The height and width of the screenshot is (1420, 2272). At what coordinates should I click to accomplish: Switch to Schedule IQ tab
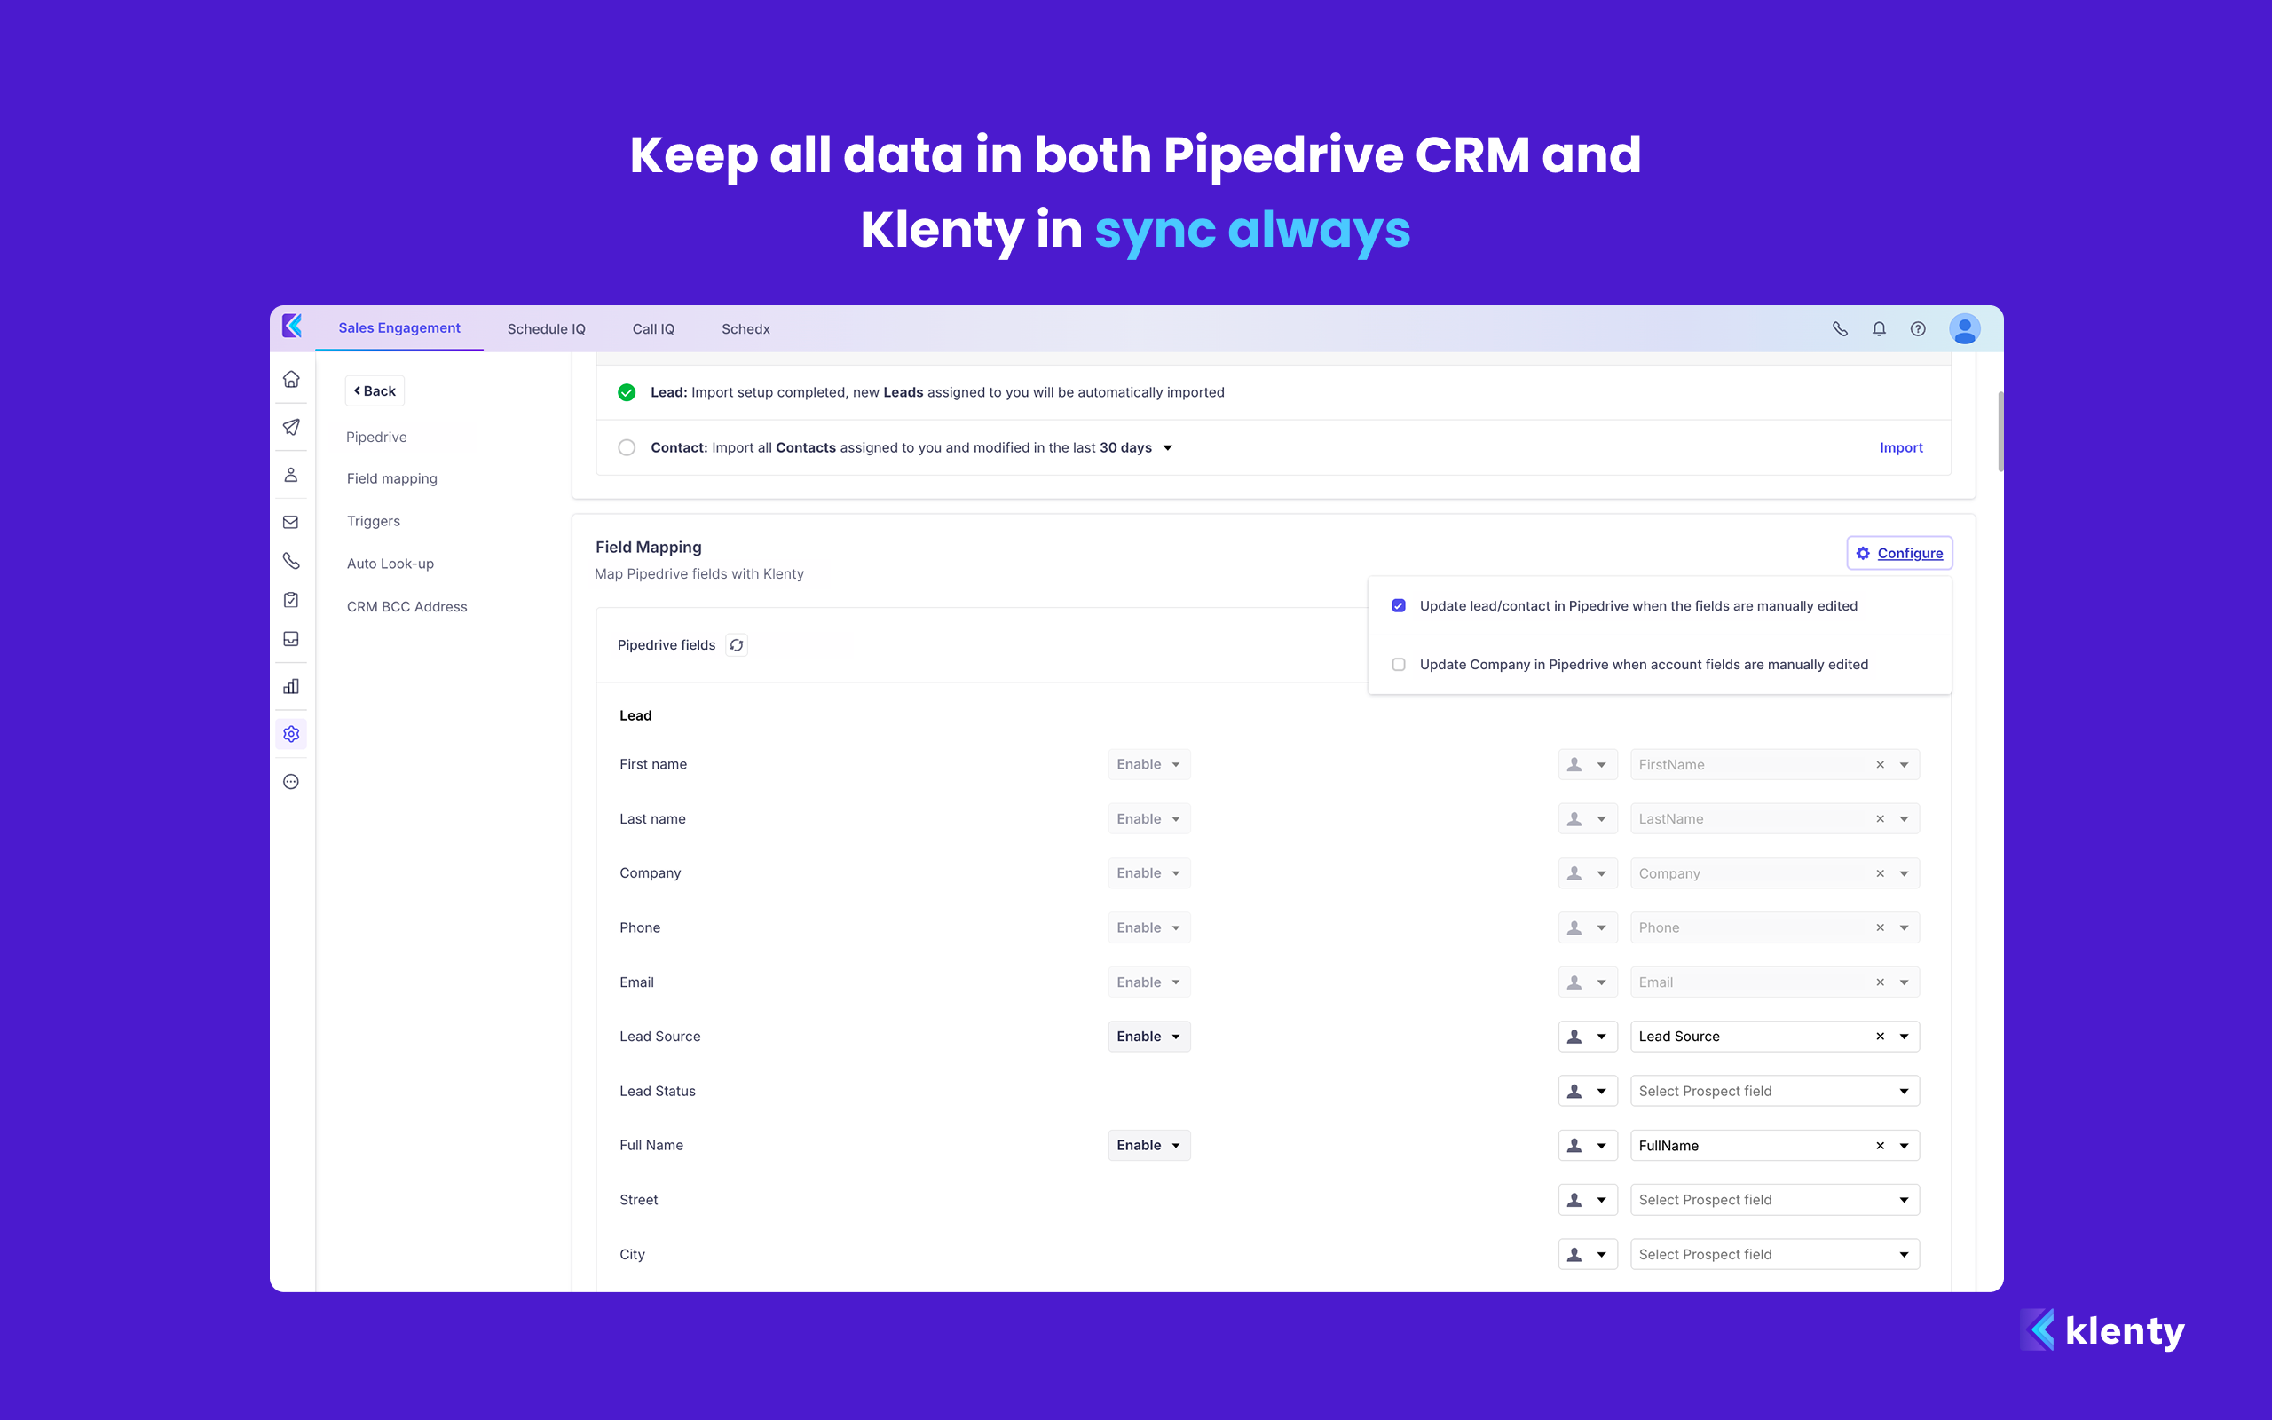coord(547,328)
